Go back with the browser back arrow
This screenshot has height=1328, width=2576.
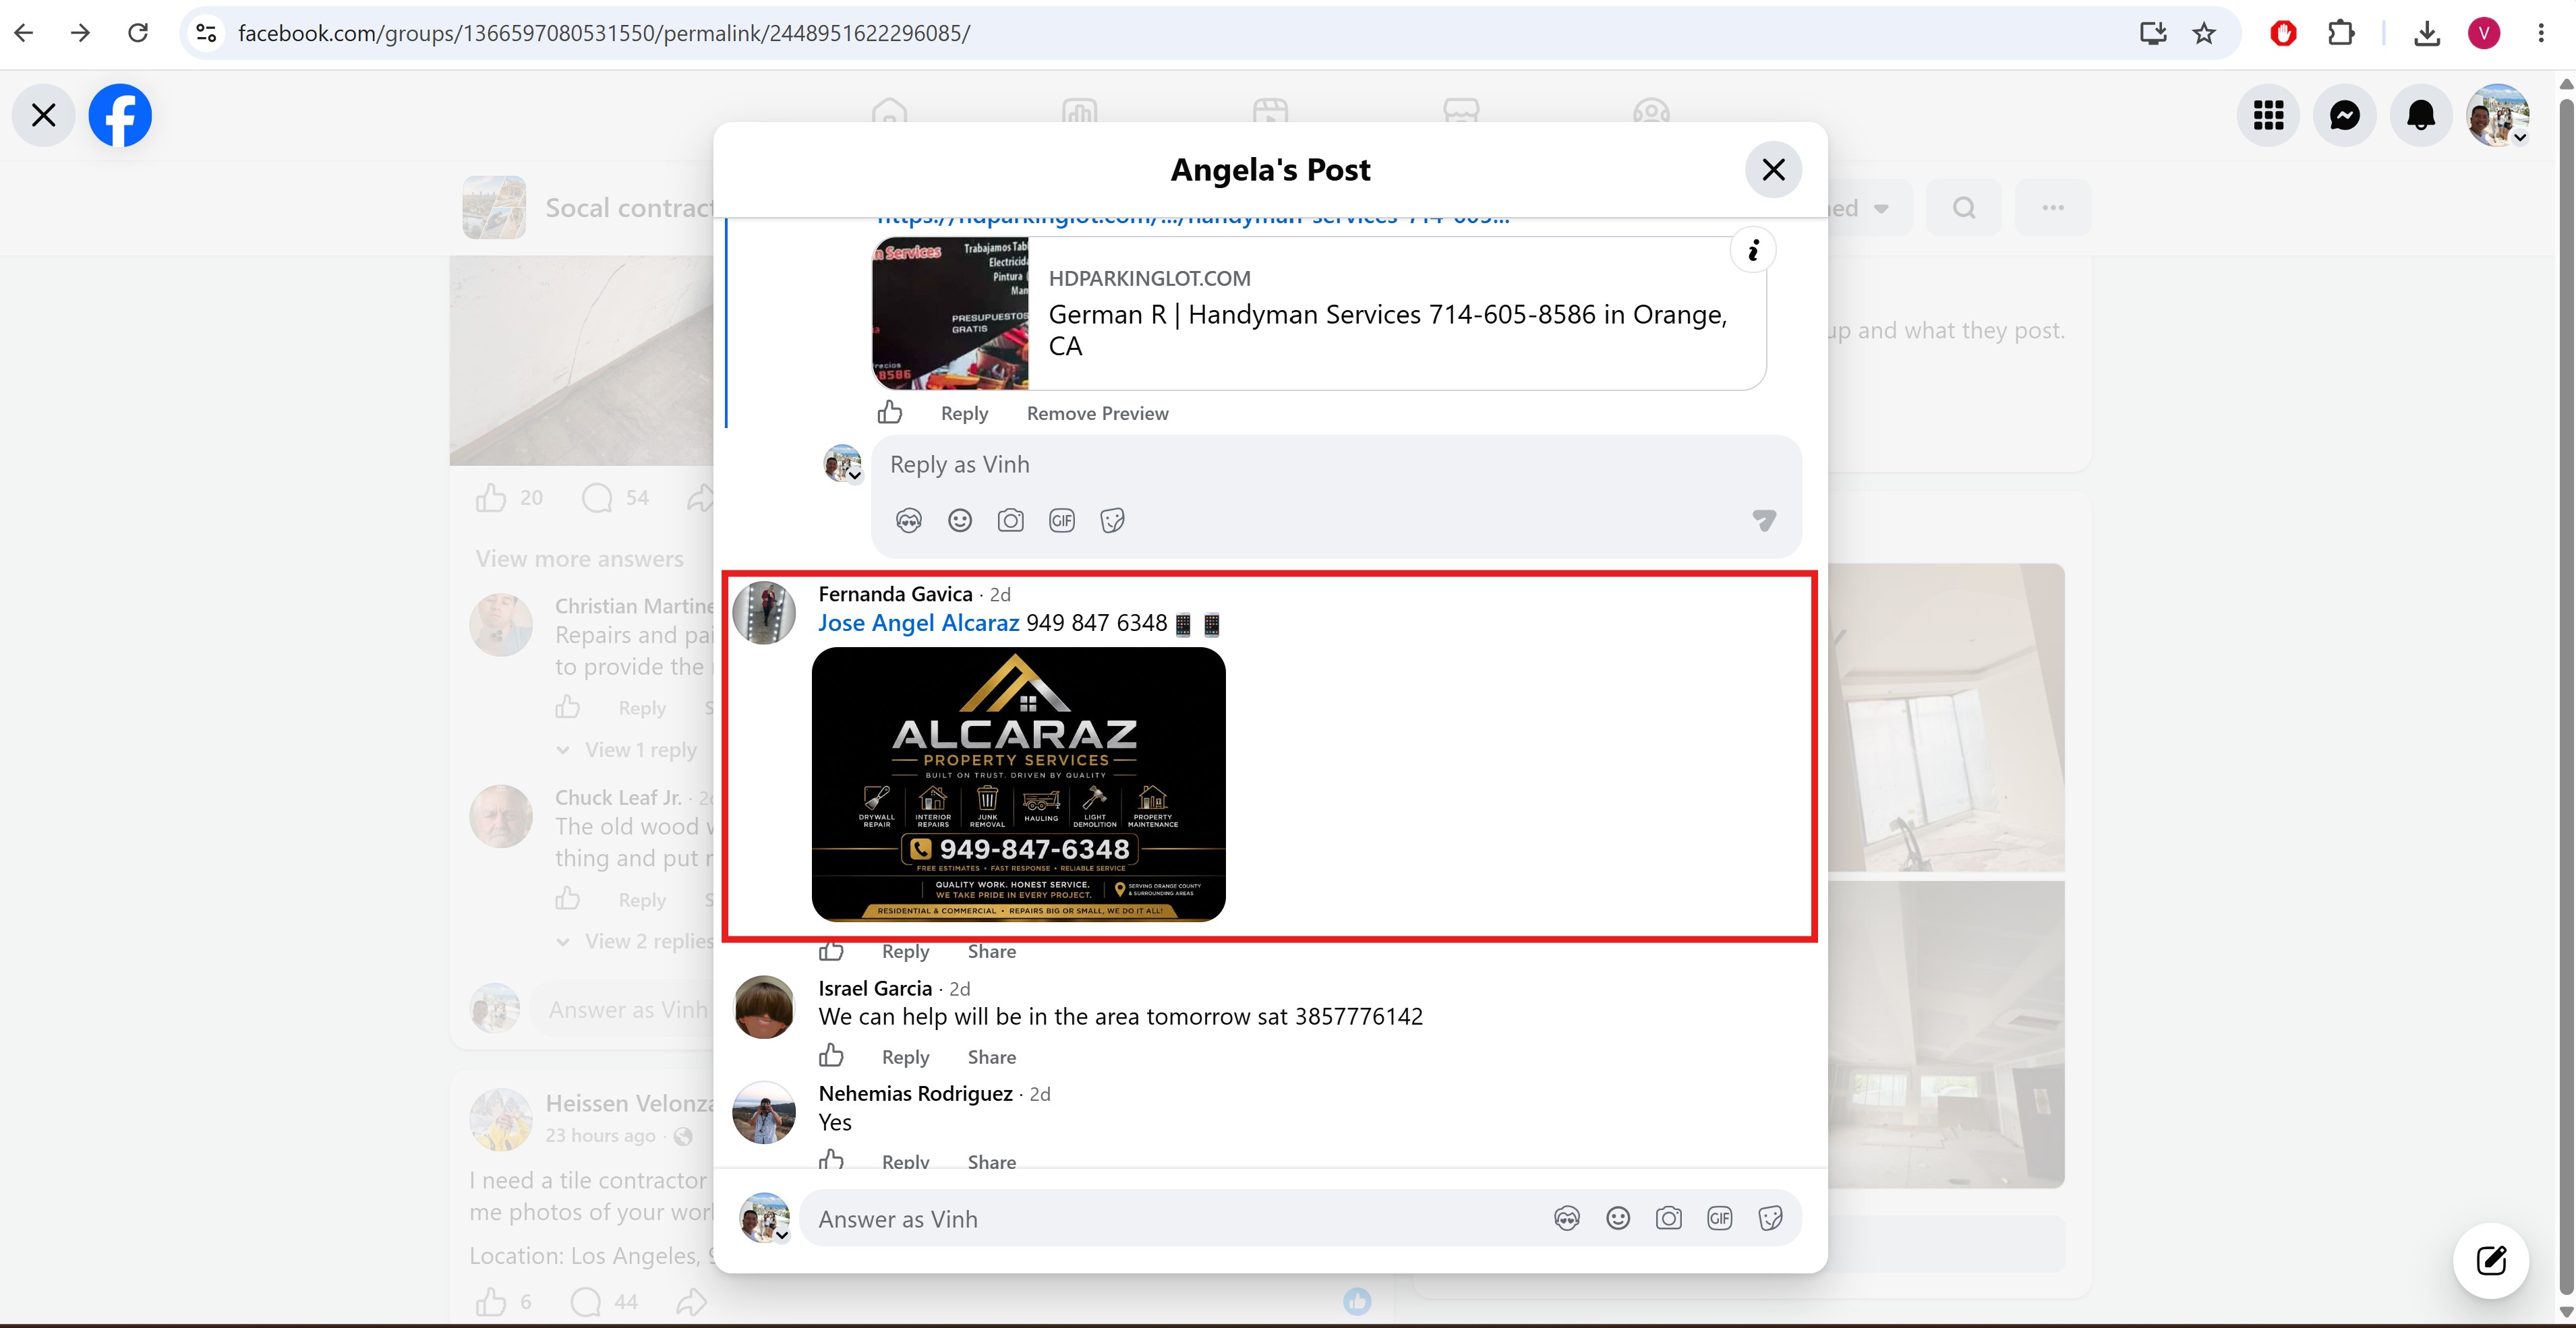[x=24, y=33]
